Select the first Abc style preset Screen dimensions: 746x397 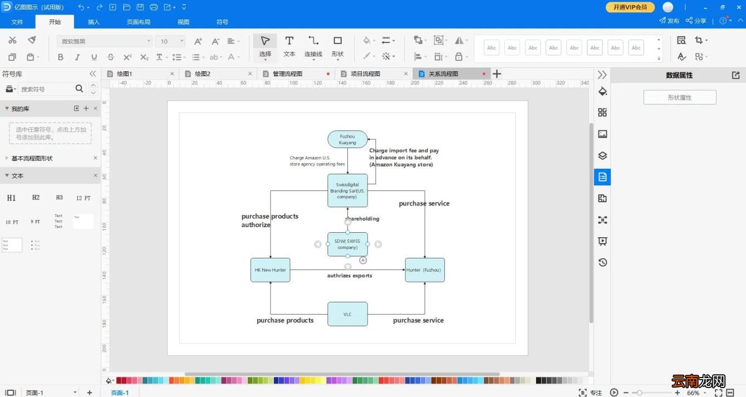(x=492, y=48)
